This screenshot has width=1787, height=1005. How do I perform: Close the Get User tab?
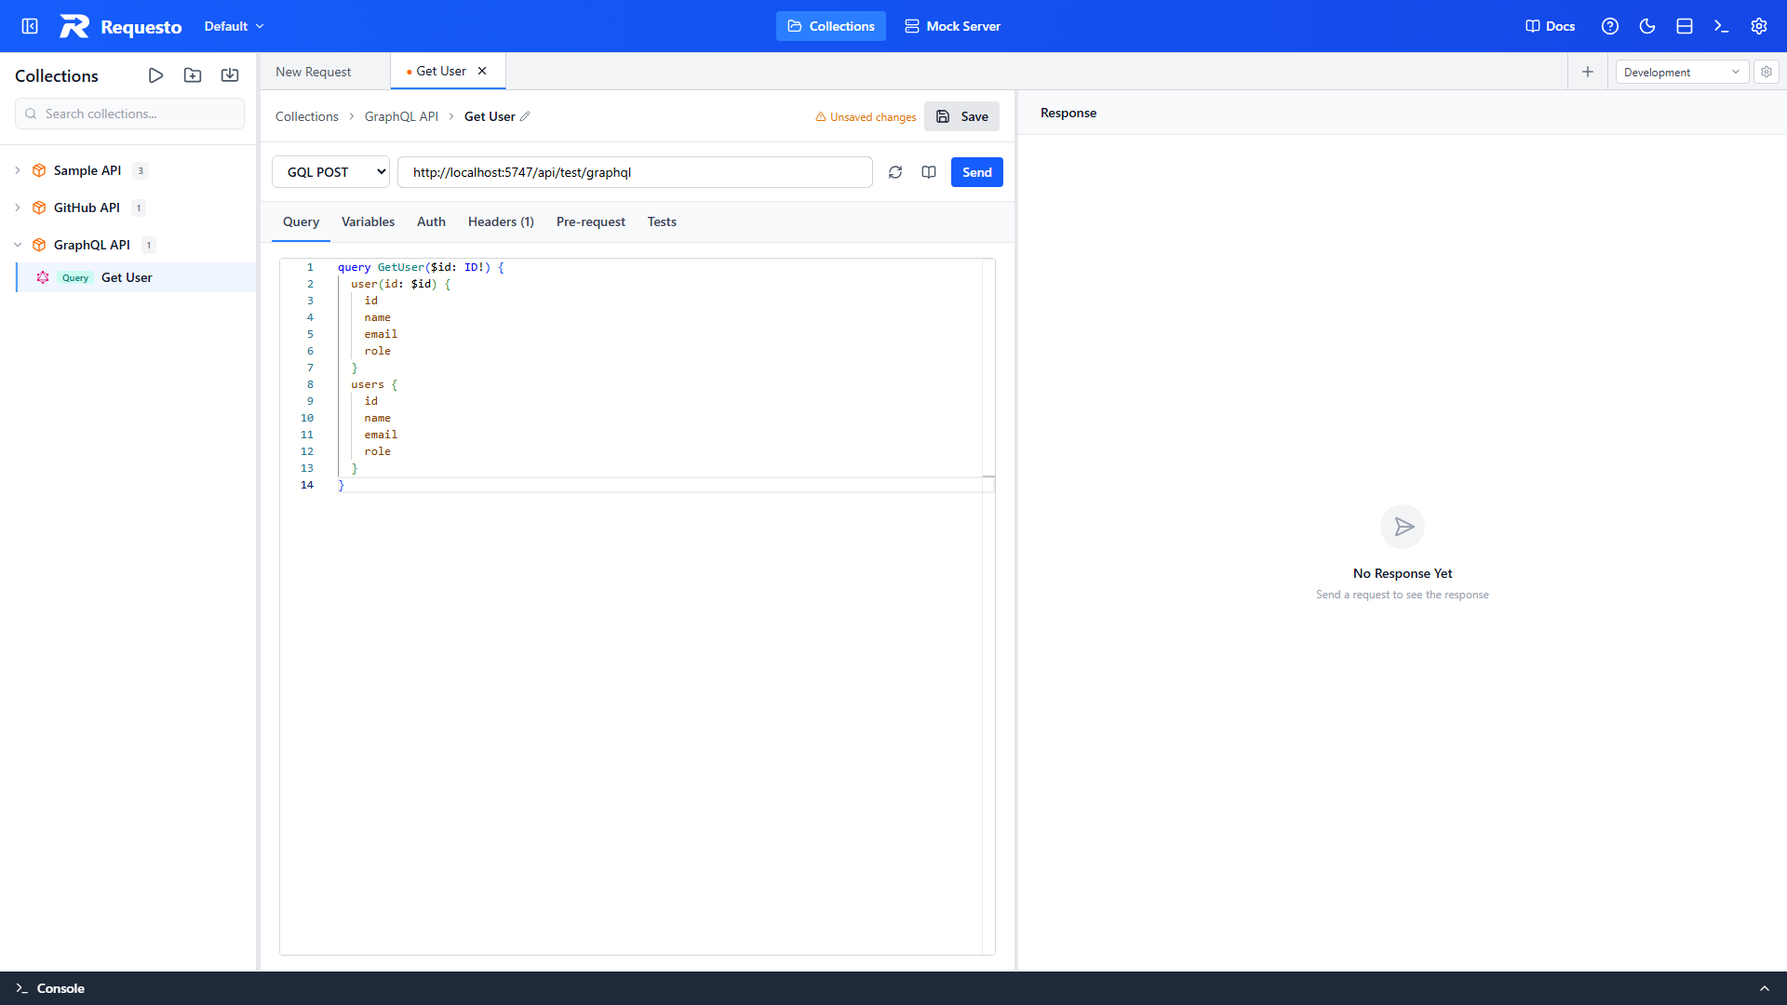482,72
